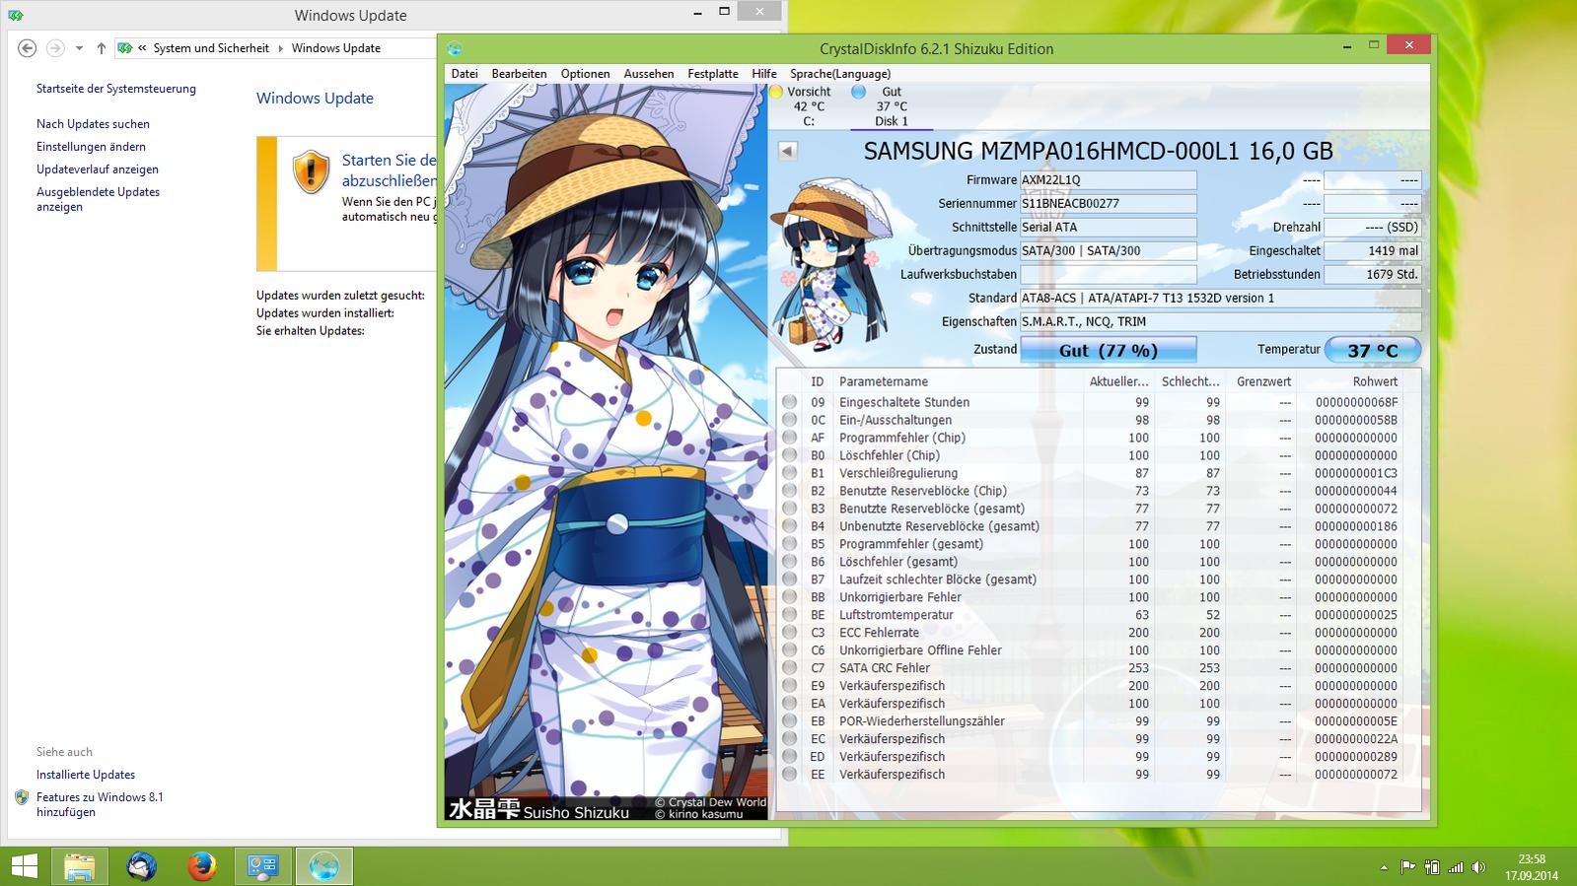Switch to CrystalDiskInfo taskbar item

(323, 866)
